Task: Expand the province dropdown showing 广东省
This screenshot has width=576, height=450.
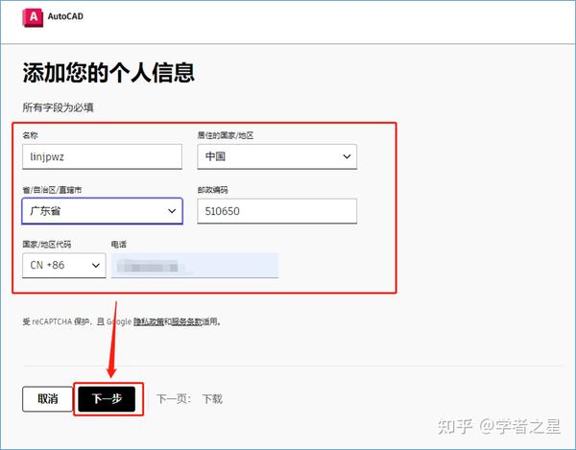Action: pos(102,211)
